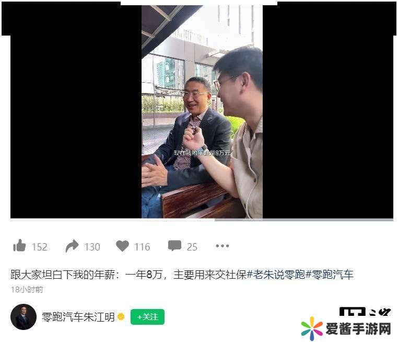Click the author's profile avatar
The height and width of the screenshot is (342, 398).
(24, 317)
